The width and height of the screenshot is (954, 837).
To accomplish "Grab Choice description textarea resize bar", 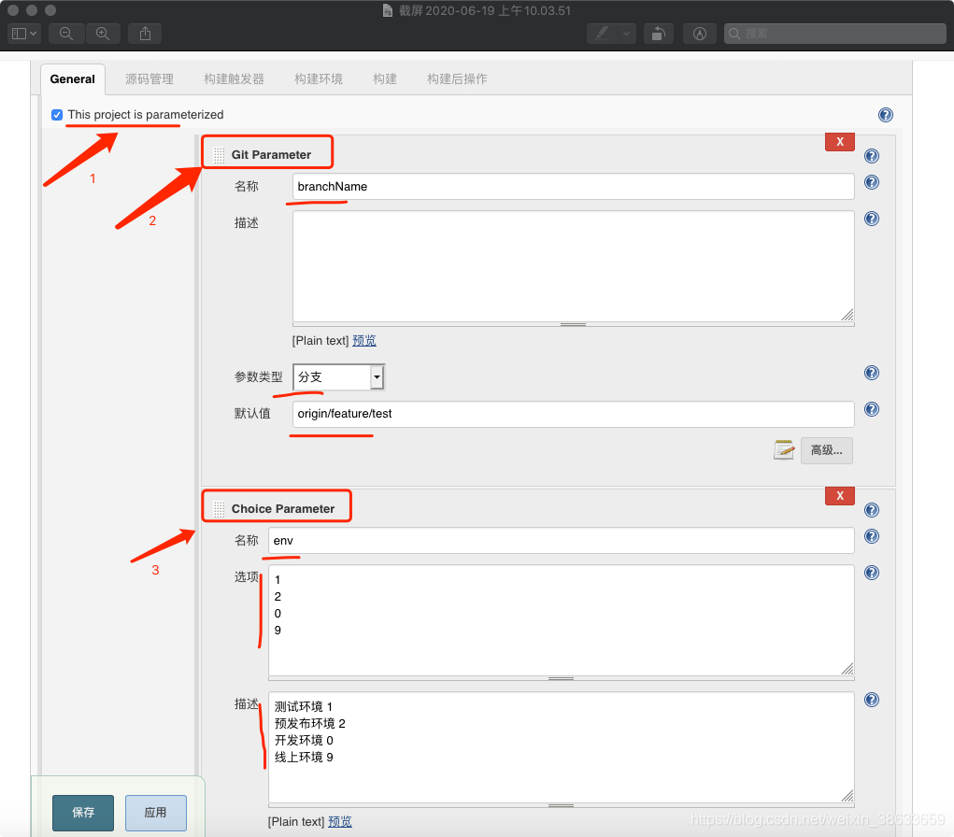I will [x=561, y=805].
